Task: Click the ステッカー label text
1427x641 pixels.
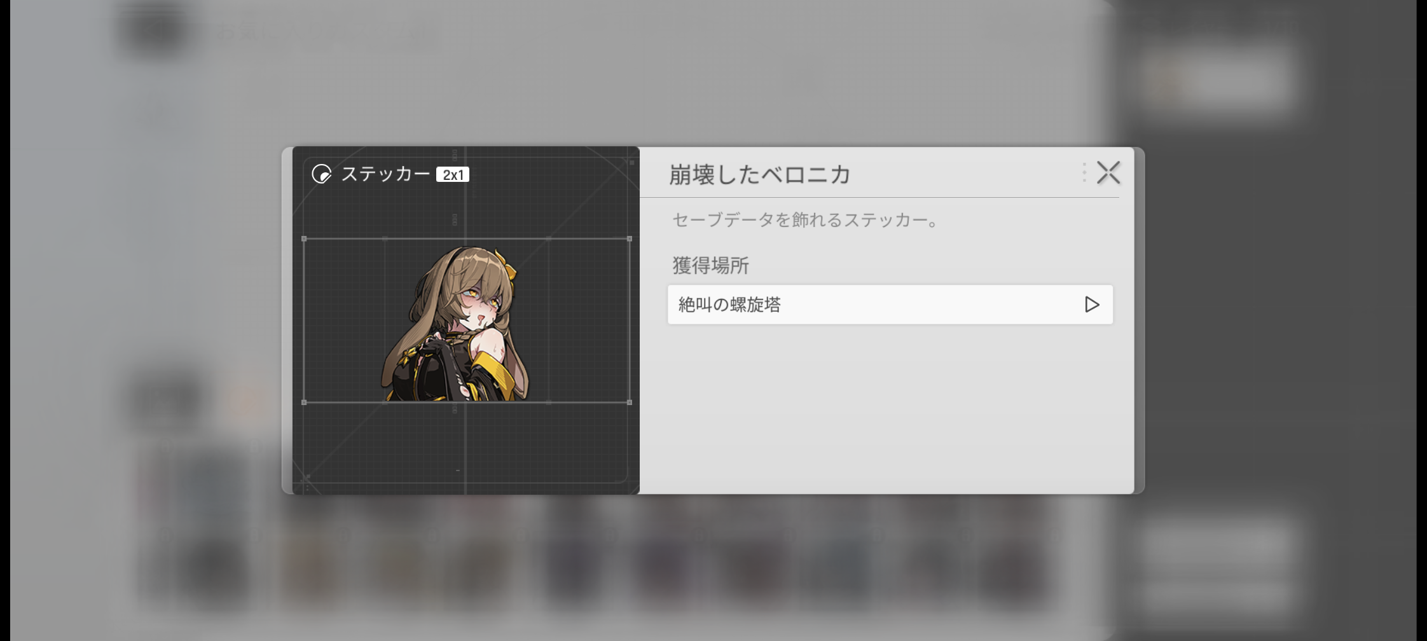Action: click(385, 174)
